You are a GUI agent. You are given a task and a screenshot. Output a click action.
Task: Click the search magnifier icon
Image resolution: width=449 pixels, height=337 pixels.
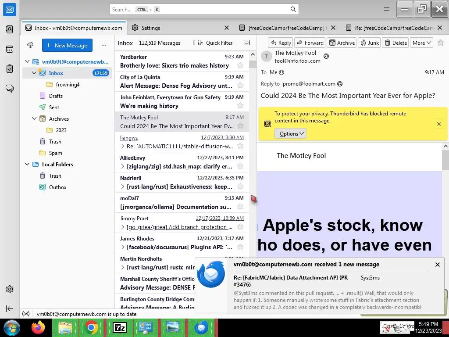(293, 9)
